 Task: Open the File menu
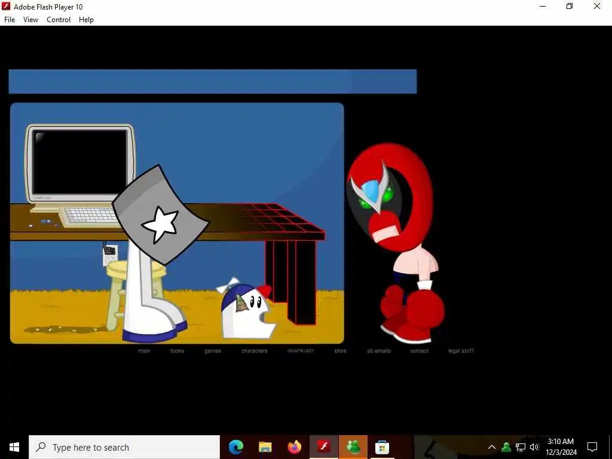[10, 20]
